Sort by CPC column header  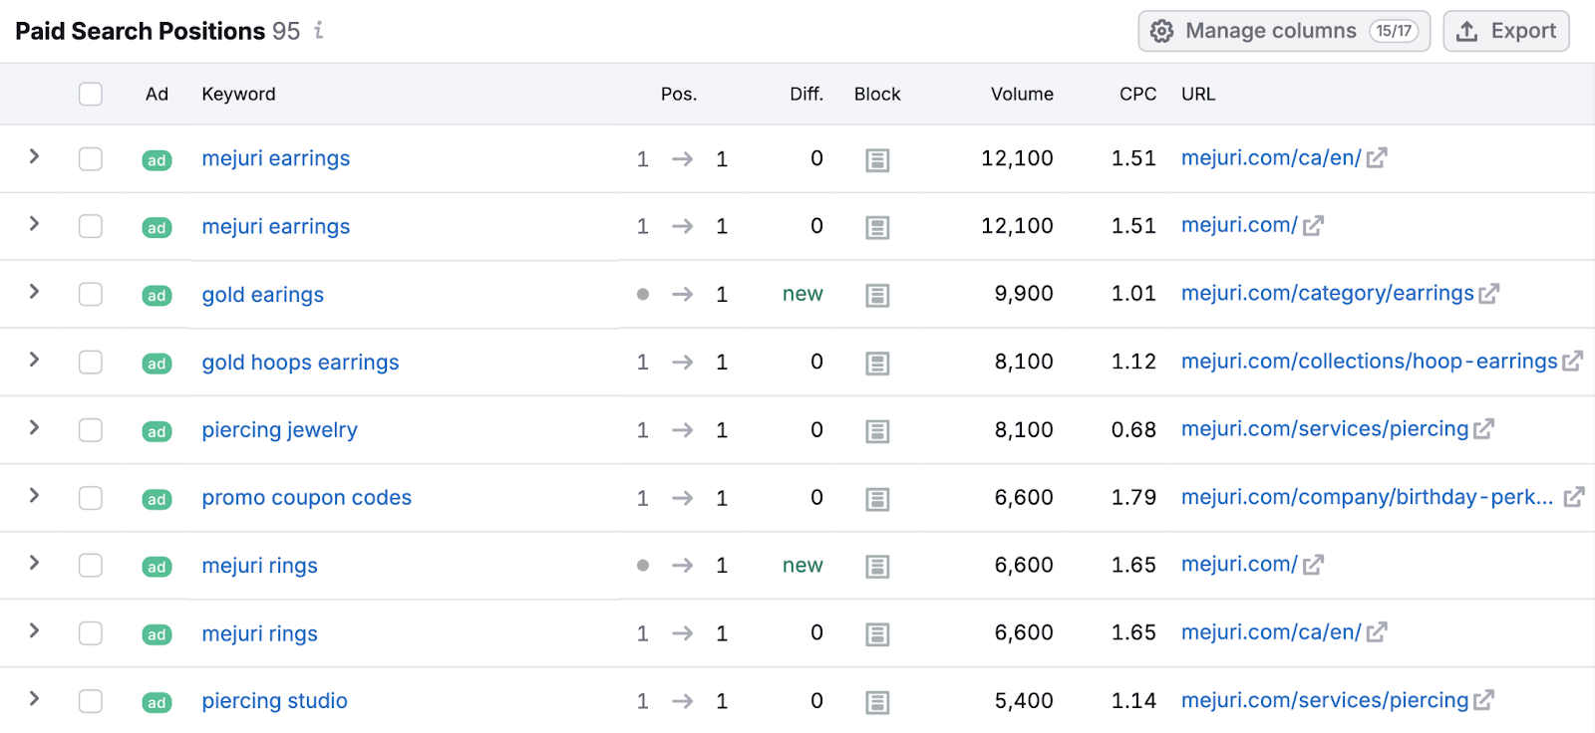coord(1137,94)
